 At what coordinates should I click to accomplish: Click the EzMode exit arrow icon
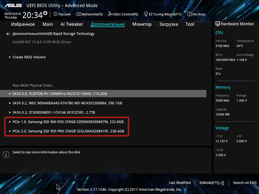[222, 183]
